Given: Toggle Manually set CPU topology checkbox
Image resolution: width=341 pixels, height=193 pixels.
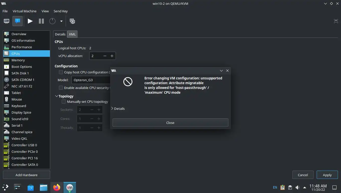Looking at the screenshot, I should (x=64, y=102).
